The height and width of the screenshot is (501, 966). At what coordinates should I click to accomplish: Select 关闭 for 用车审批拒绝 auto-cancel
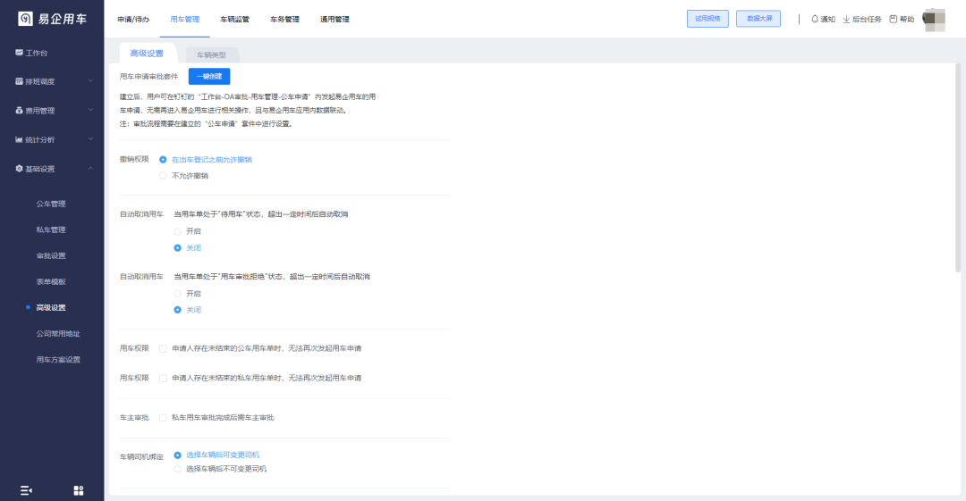coord(177,310)
